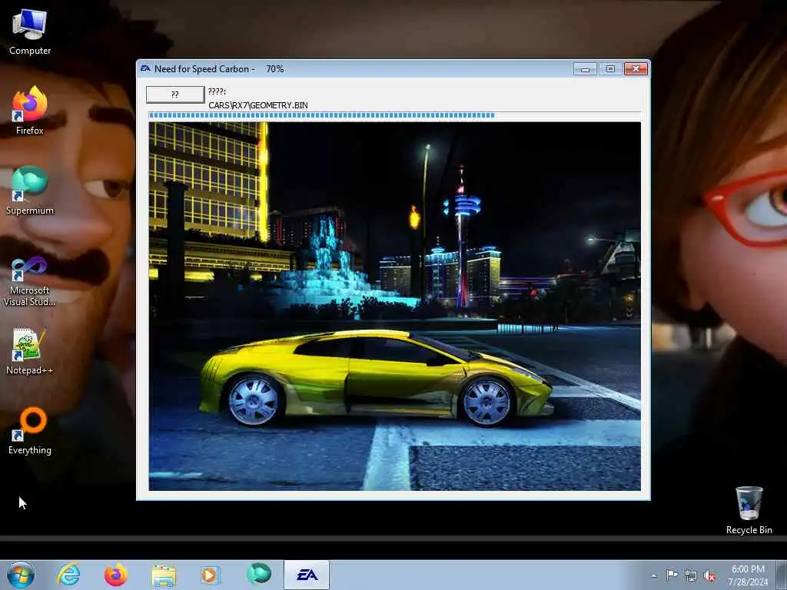This screenshot has height=590, width=787.
Task: Click the ?? button in installer
Action: click(x=175, y=94)
